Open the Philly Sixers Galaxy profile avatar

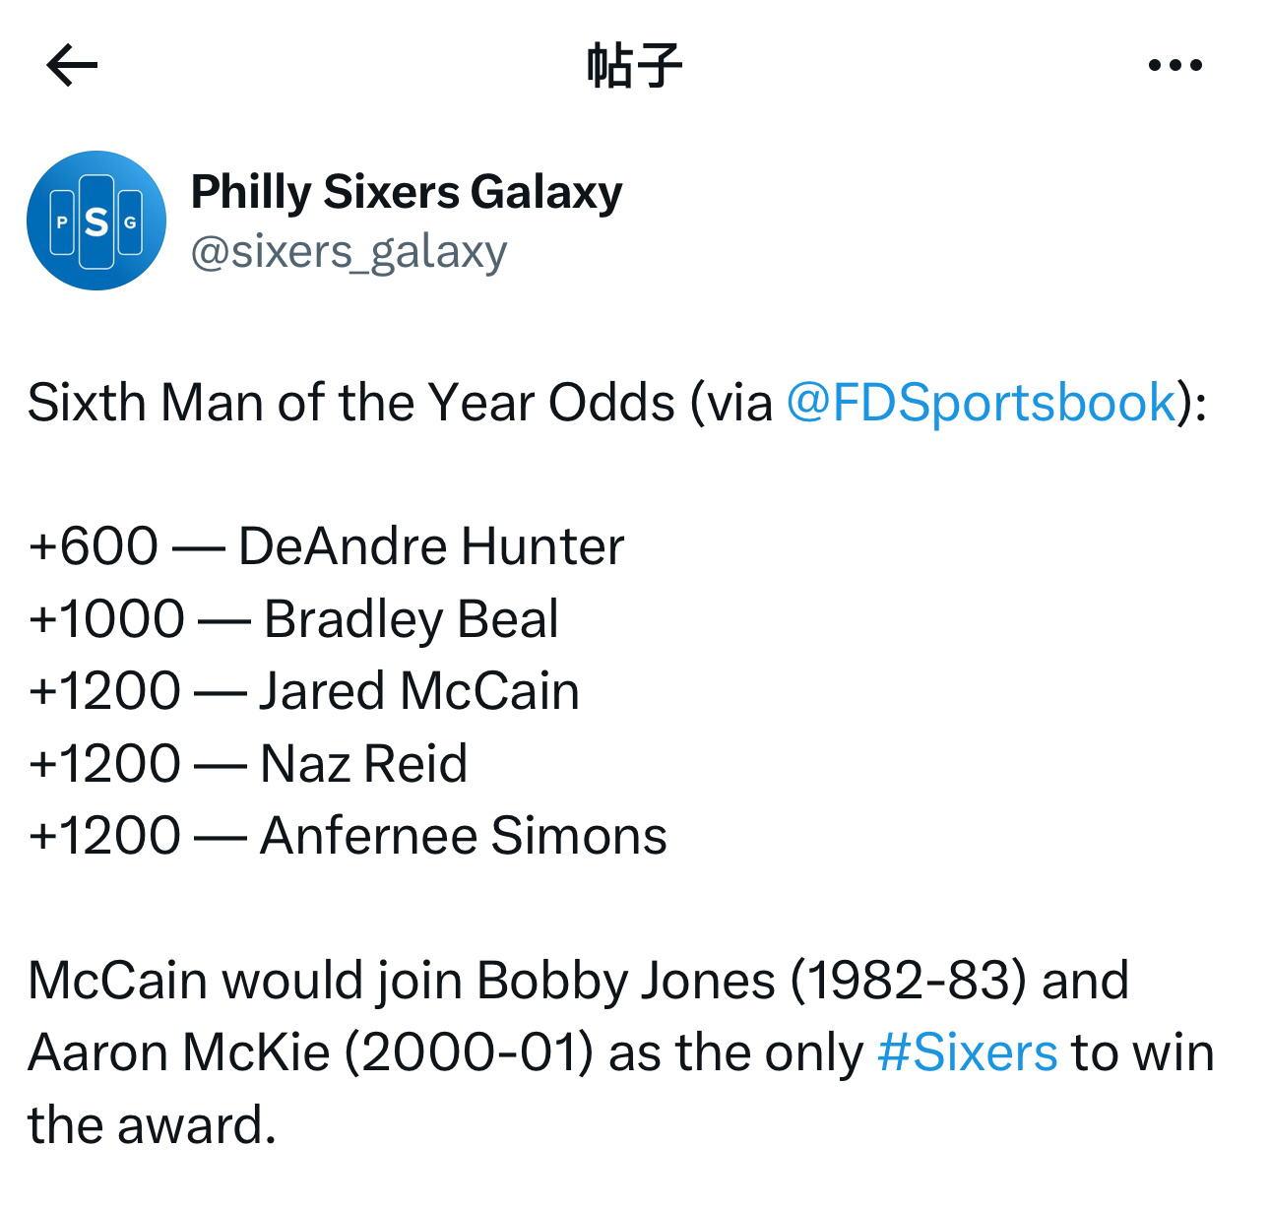click(x=96, y=221)
